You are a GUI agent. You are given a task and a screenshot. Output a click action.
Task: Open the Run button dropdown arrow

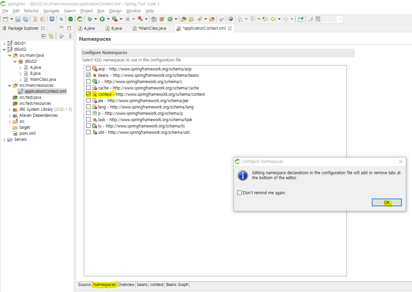[x=108, y=19]
